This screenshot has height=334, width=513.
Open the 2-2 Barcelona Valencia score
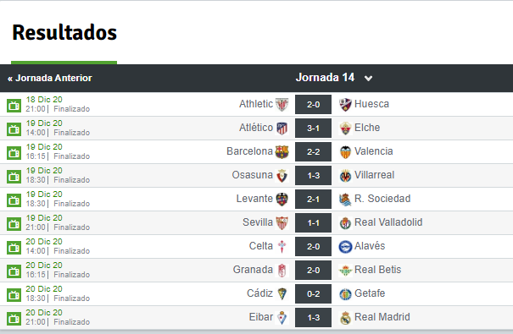(x=313, y=152)
